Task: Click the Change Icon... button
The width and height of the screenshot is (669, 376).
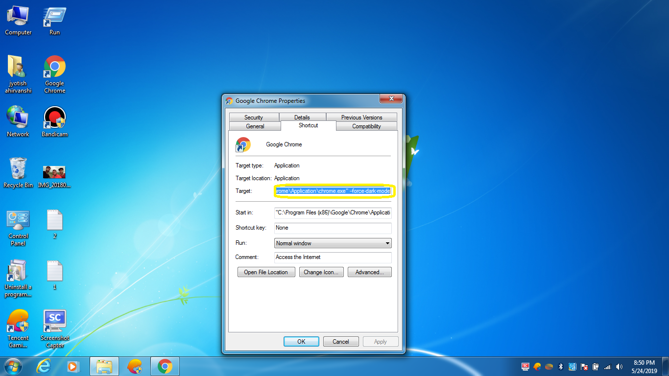Action: coord(321,272)
